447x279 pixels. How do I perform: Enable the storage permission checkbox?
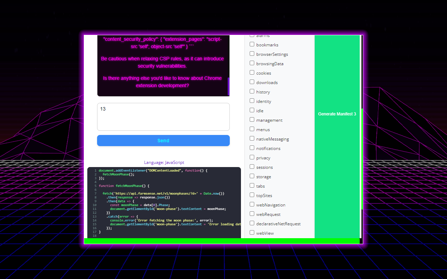(x=252, y=176)
